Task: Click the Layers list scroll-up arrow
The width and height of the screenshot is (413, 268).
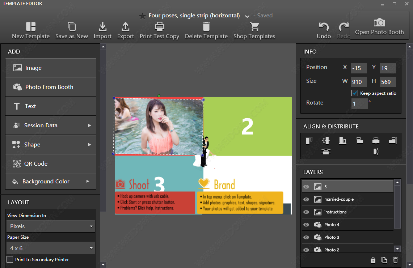Action: pos(397,182)
